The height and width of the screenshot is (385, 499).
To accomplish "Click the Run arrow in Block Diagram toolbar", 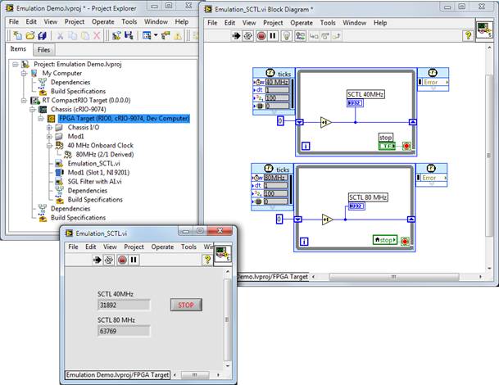I will [x=234, y=36].
